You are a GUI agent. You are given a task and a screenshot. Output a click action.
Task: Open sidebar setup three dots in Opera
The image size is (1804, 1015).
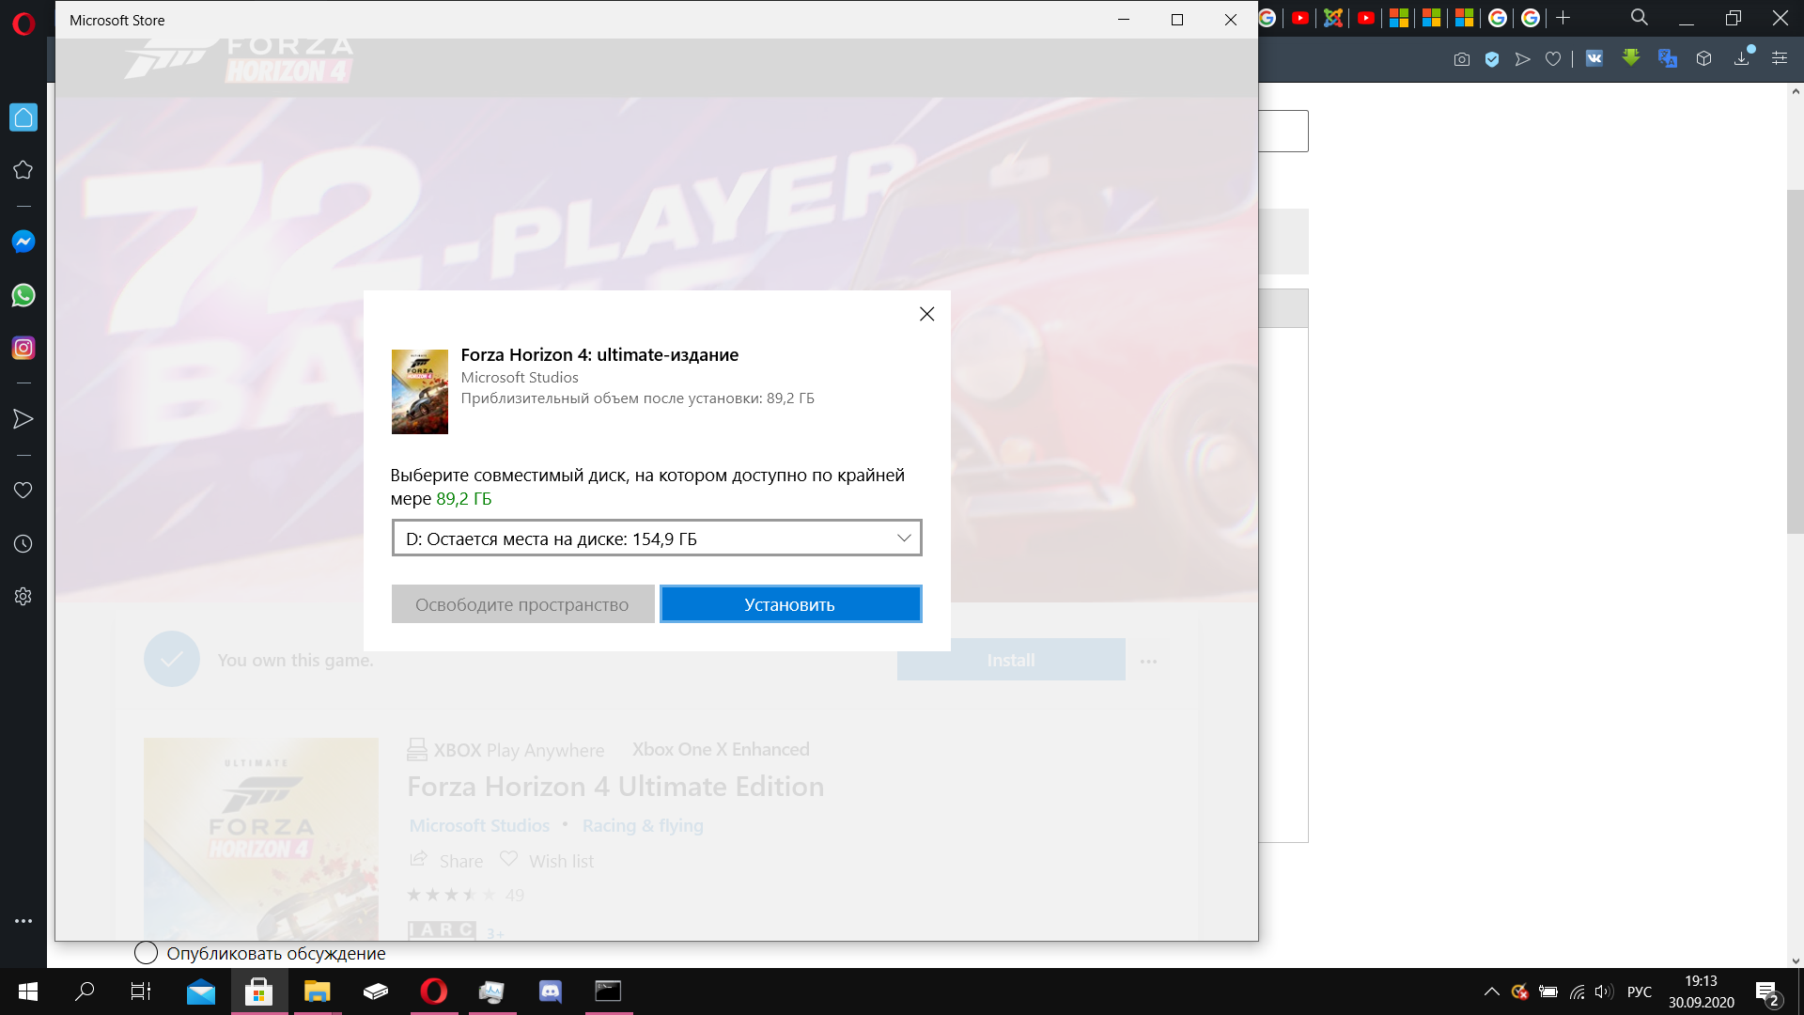pyautogui.click(x=23, y=921)
